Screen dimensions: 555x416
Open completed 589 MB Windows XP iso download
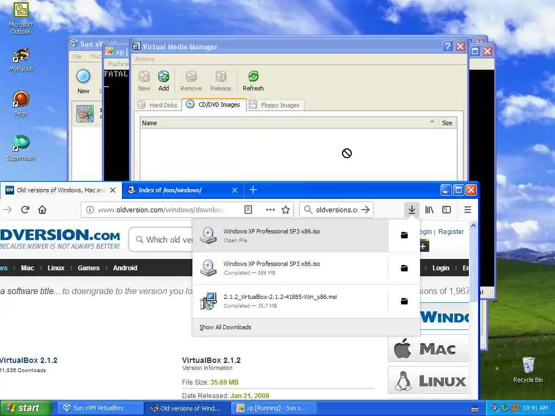[291, 268]
